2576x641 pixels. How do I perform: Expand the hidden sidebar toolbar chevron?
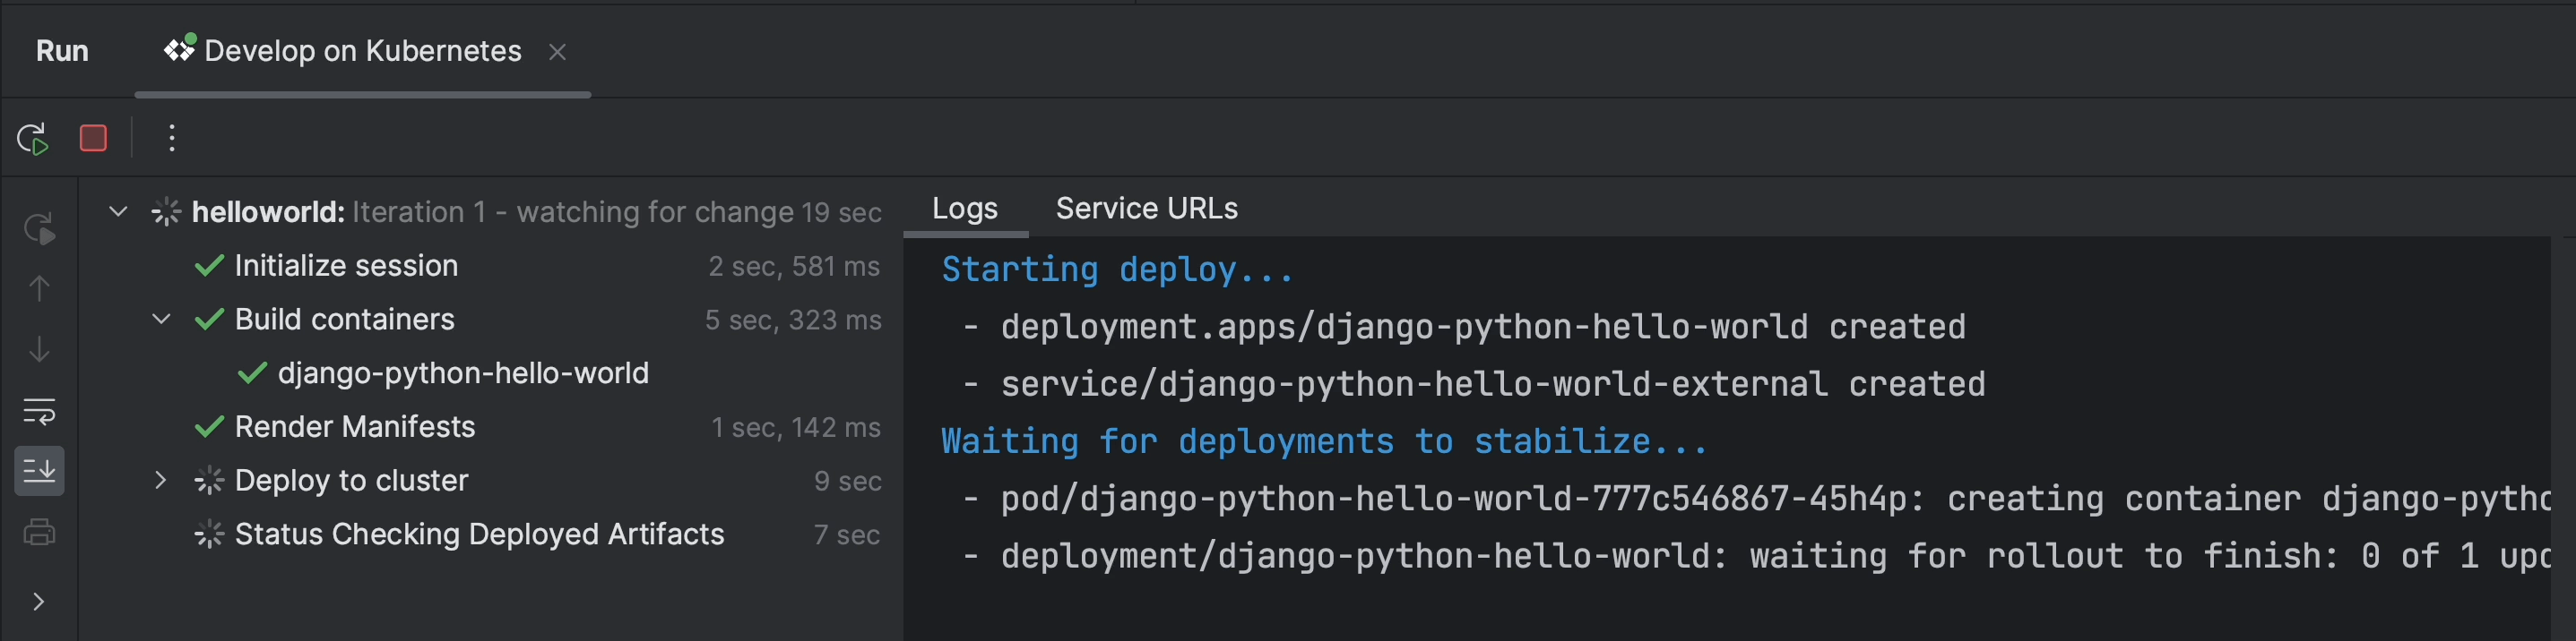tap(38, 601)
